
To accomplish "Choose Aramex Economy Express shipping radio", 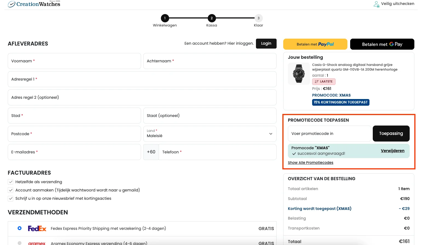I will (20, 243).
